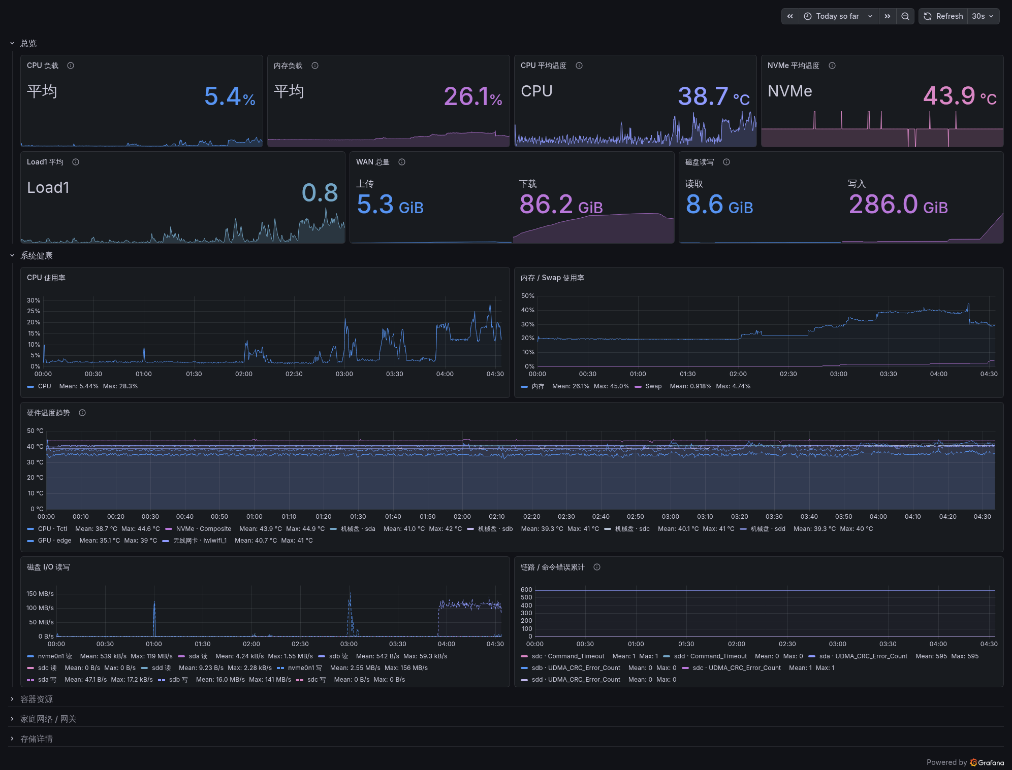Toggle NVMe · Composite temperature series
The width and height of the screenshot is (1012, 770).
tap(204, 529)
